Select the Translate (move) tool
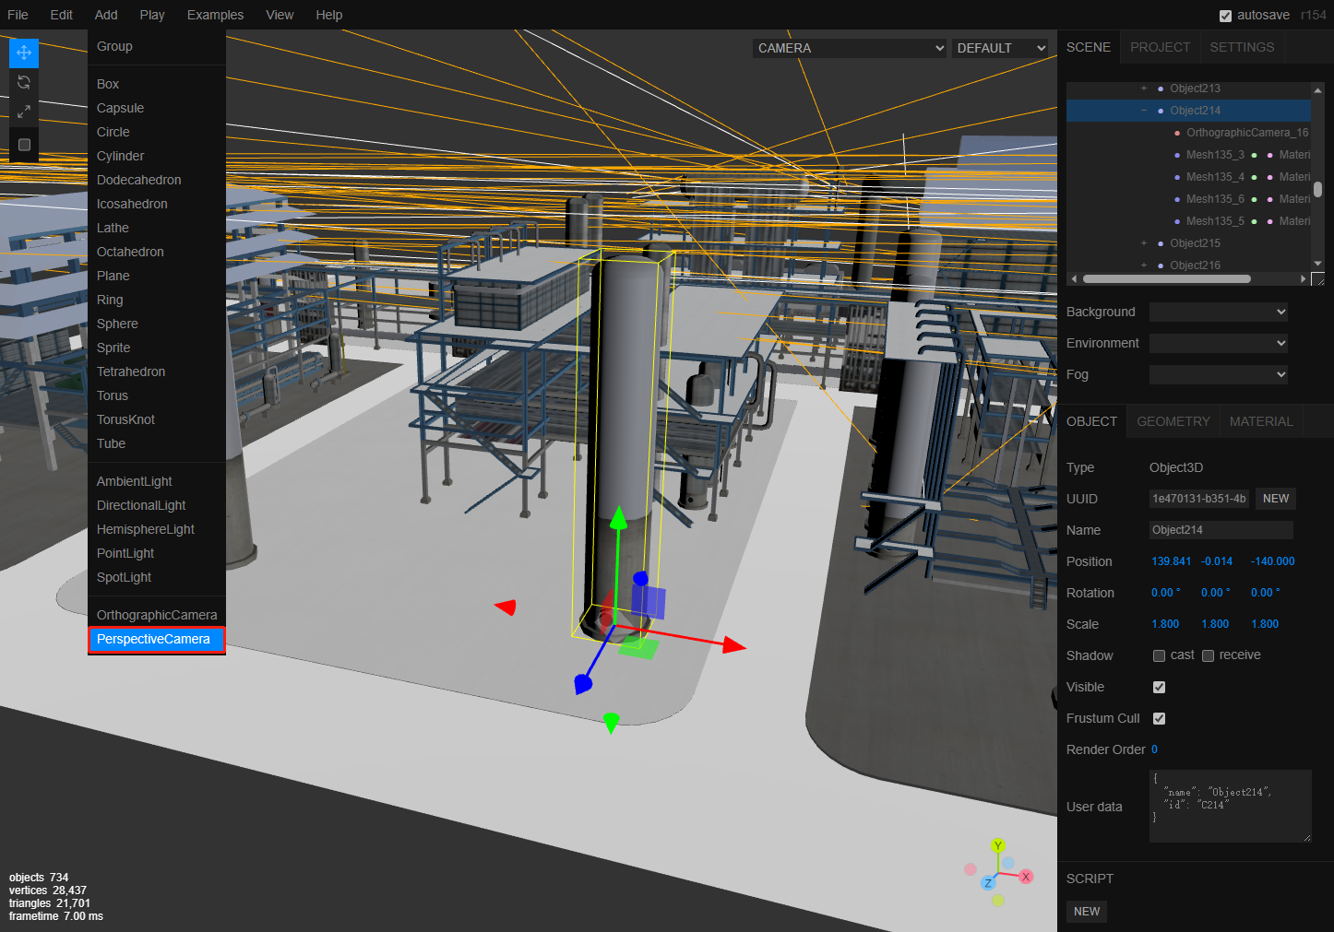1334x932 pixels. (24, 53)
